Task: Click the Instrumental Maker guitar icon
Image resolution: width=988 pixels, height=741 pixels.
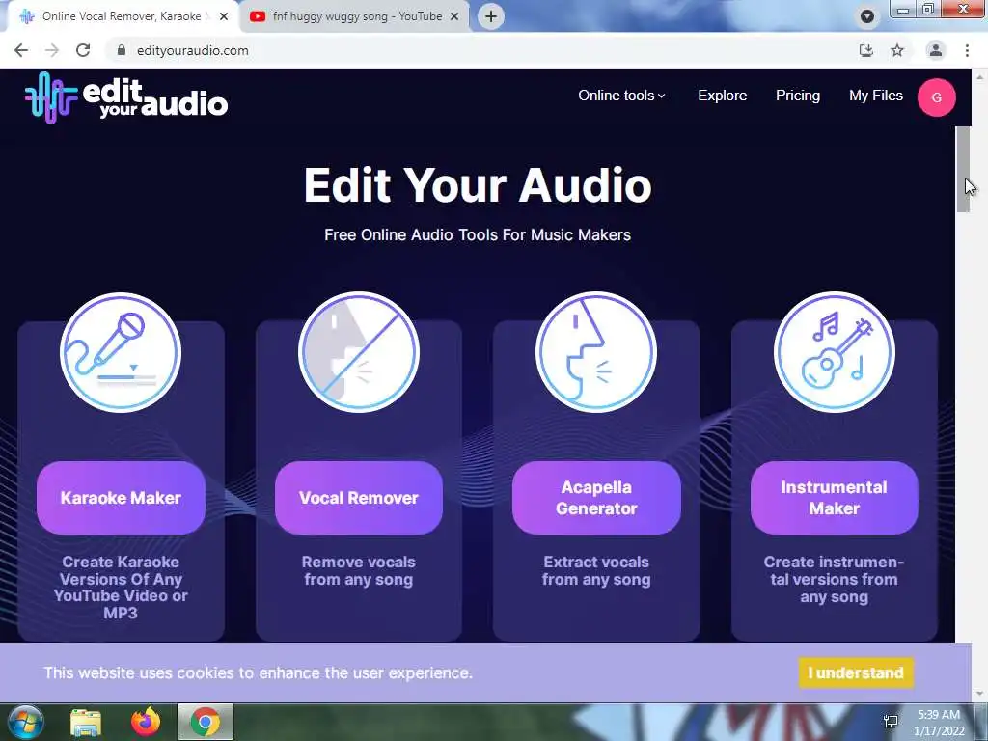Action: pyautogui.click(x=835, y=352)
